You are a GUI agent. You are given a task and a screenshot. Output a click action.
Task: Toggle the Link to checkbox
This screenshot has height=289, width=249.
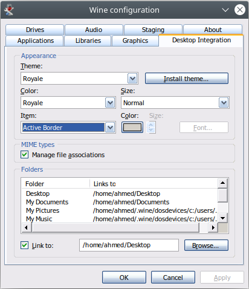pos(24,245)
